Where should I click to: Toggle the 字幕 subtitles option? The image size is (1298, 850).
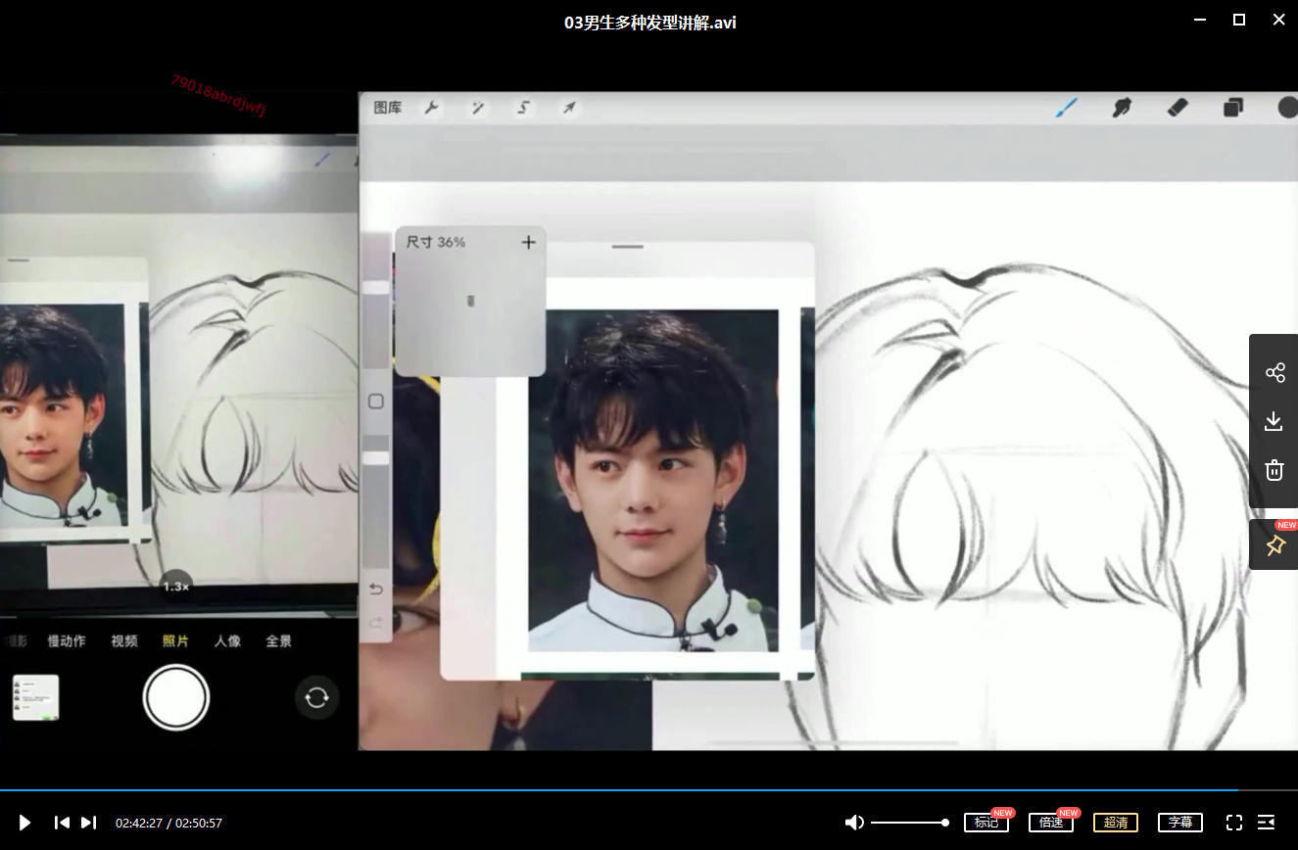[x=1179, y=823]
